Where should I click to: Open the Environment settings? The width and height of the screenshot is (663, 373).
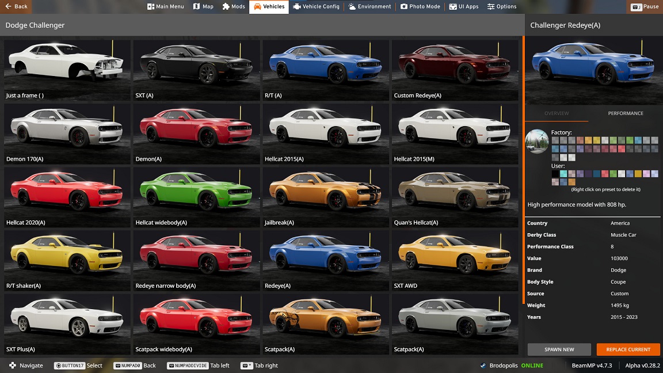[352, 7]
